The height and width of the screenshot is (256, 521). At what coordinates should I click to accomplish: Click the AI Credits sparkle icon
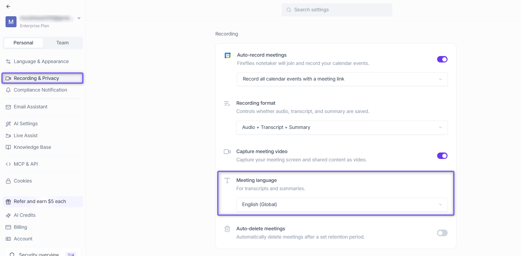click(8, 215)
